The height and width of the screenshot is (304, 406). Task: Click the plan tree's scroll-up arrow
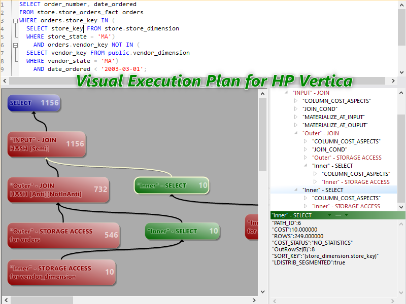[401, 93]
